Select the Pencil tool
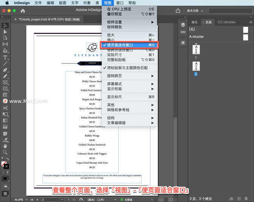Viewport: 254px width, 202px height. [5, 76]
